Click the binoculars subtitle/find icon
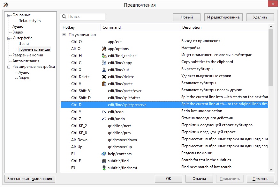The width and height of the screenshot is (280, 187). tap(104, 161)
